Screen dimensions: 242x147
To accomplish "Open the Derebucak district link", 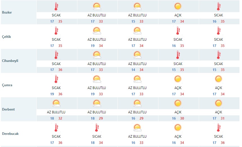I will pos(10,133).
